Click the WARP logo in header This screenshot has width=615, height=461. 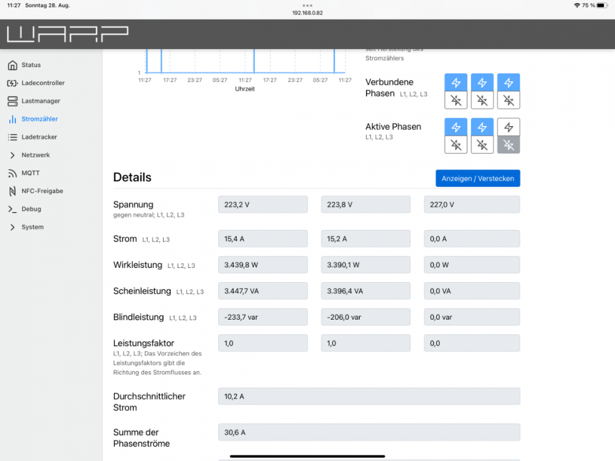pyautogui.click(x=68, y=34)
